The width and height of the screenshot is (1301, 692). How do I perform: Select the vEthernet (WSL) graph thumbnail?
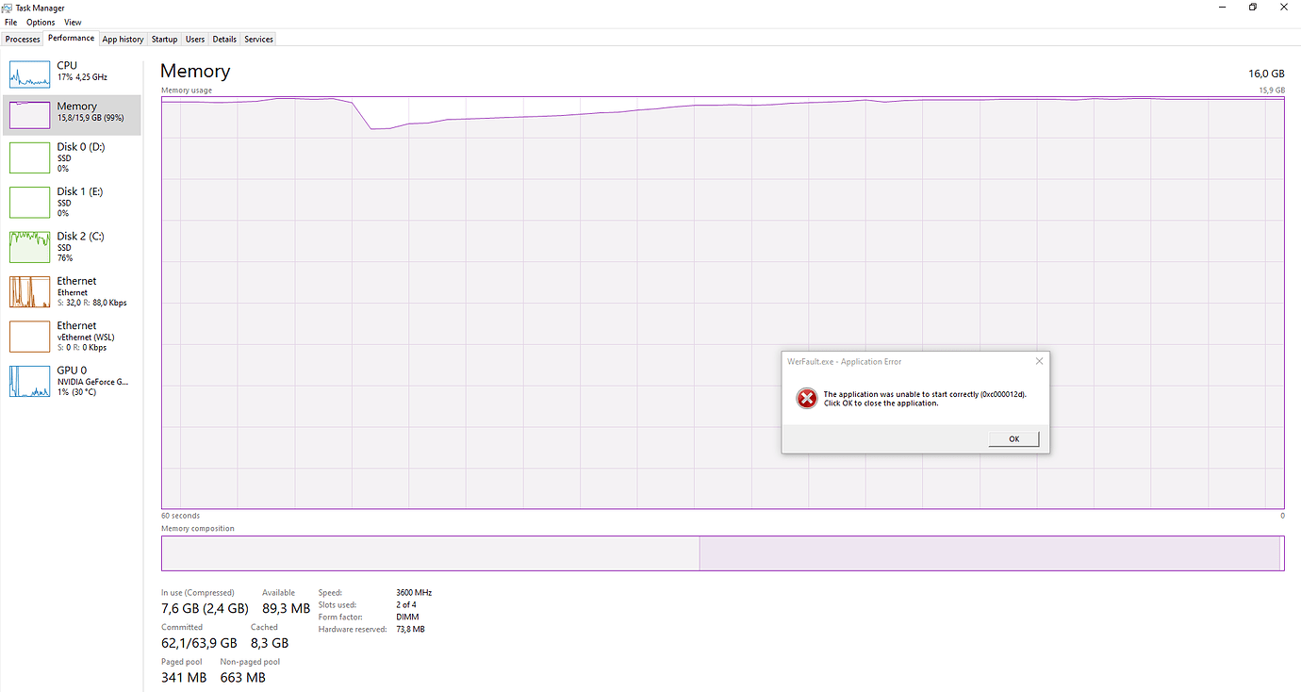point(29,337)
